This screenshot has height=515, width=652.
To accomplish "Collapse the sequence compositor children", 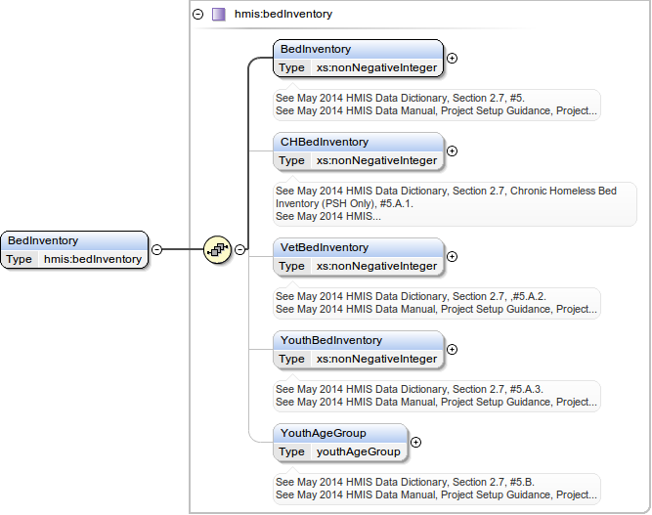I will [240, 249].
